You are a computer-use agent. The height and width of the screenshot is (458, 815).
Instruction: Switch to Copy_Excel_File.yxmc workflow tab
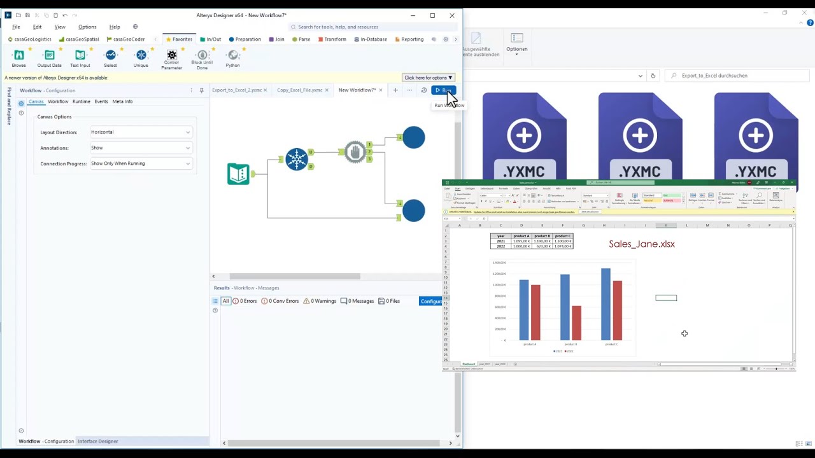(x=299, y=90)
